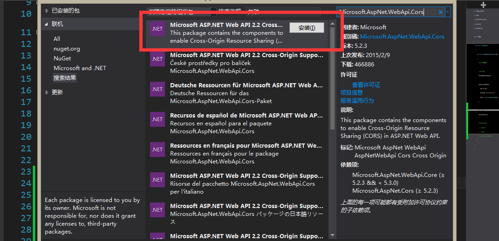The image size is (499, 241).
Task: Open the search box dropdown arrow
Action: (x=448, y=13)
